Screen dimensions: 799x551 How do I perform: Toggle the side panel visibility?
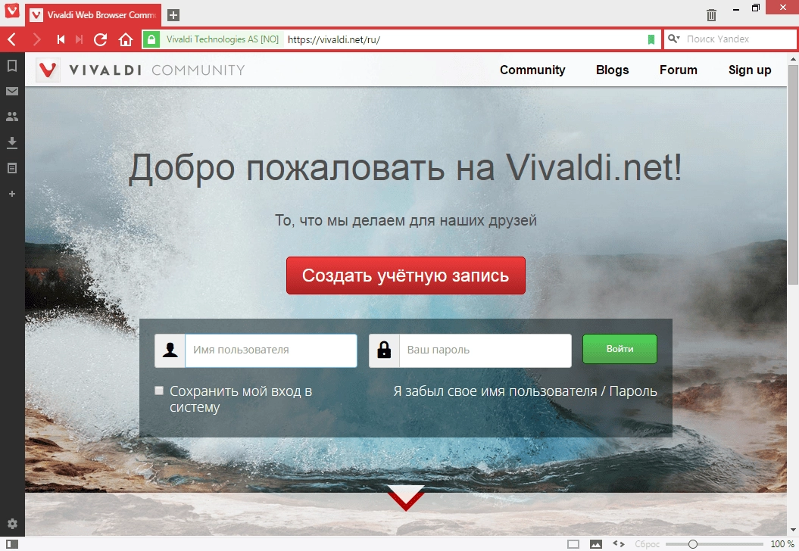11,544
